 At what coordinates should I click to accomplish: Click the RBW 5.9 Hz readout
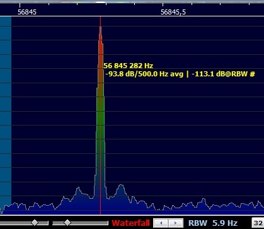[213, 223]
